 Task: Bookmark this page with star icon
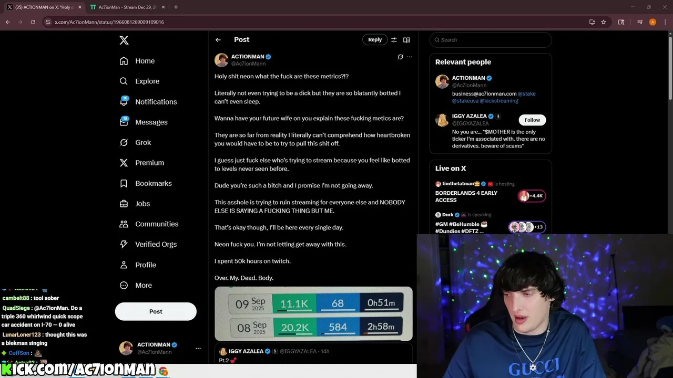604,22
